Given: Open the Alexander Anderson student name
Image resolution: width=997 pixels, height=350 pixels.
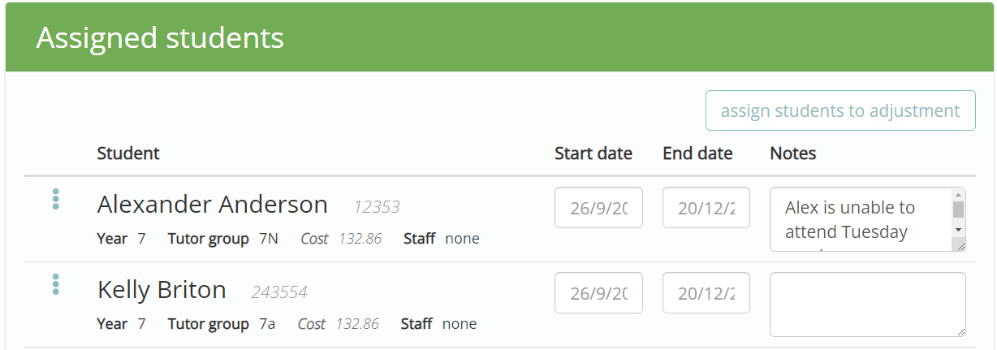Looking at the screenshot, I should click(213, 205).
